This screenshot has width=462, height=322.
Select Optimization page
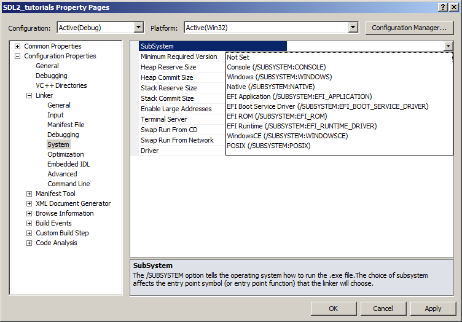point(66,154)
